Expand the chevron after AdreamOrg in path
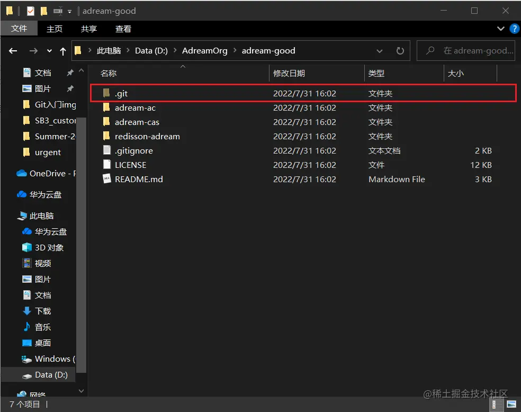The image size is (521, 412). tap(235, 50)
